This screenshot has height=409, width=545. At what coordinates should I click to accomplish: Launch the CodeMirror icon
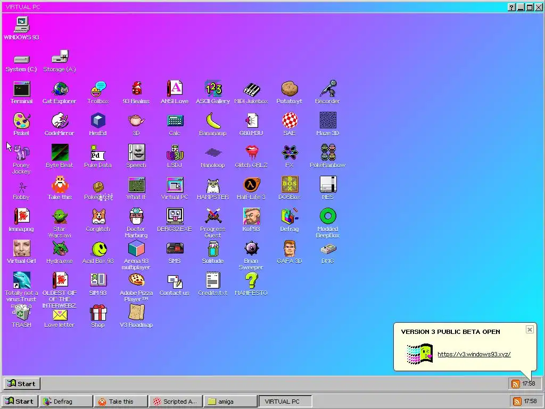tap(60, 124)
